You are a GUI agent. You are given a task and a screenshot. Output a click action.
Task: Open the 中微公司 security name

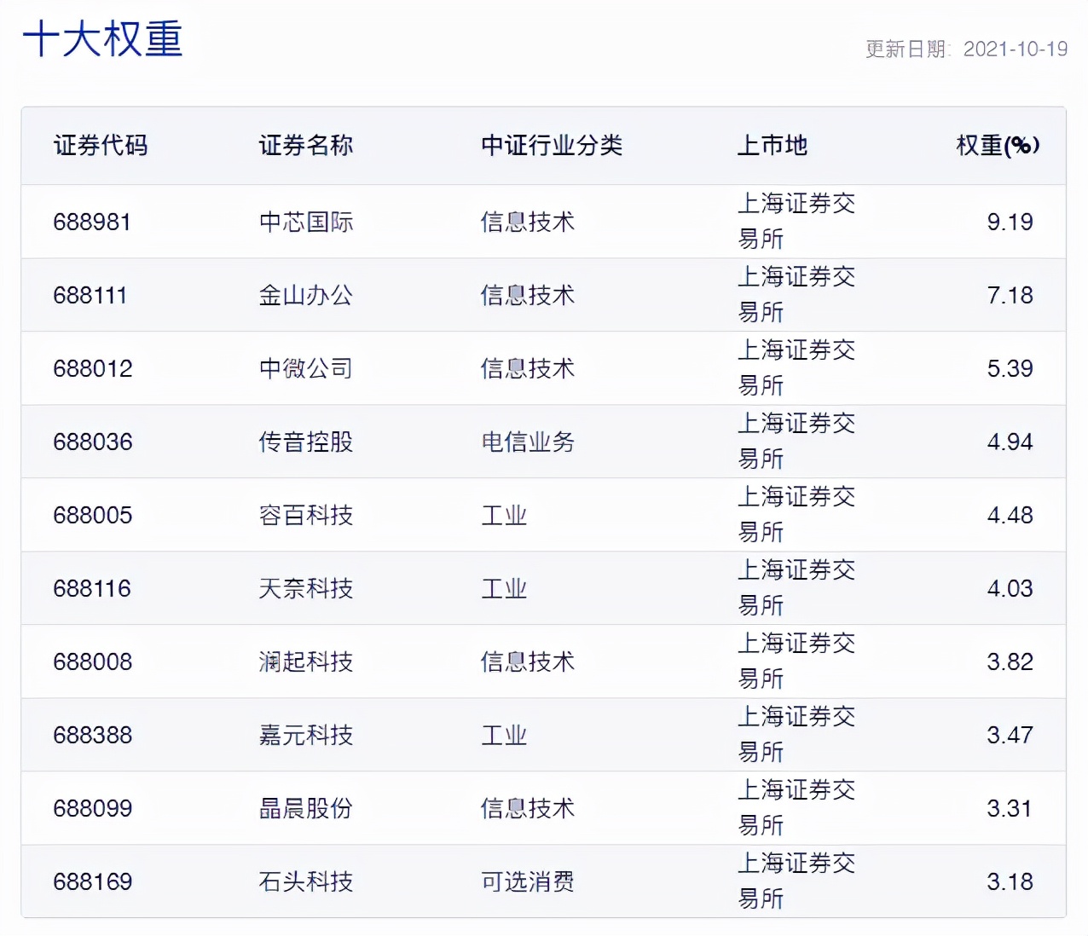[x=307, y=368]
